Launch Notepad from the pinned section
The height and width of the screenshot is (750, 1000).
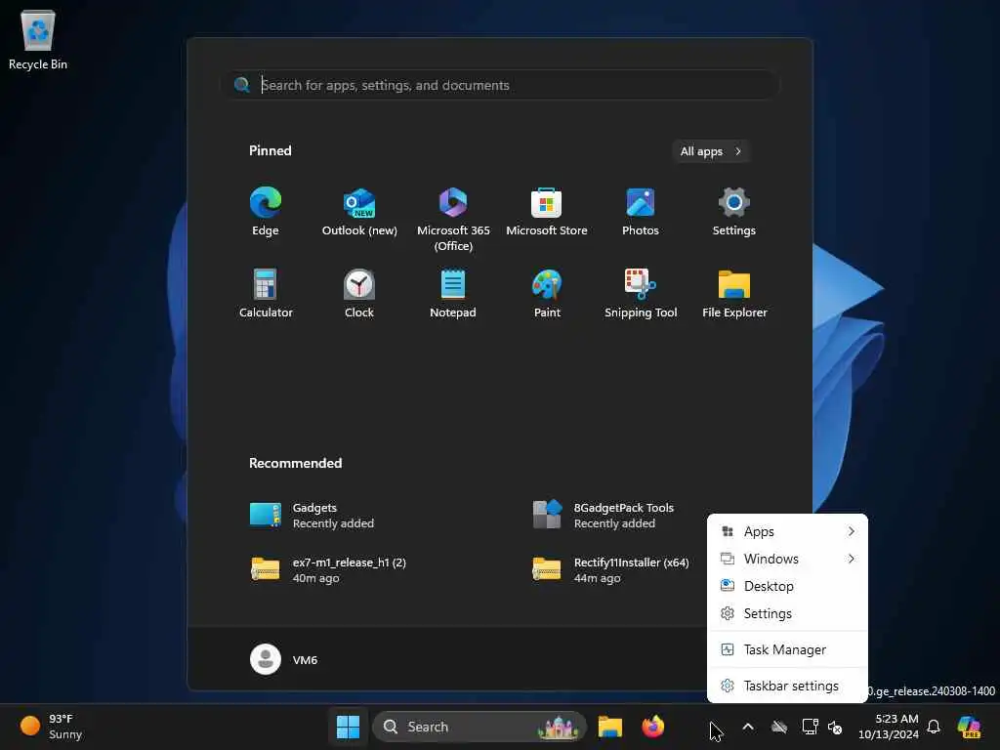453,294
